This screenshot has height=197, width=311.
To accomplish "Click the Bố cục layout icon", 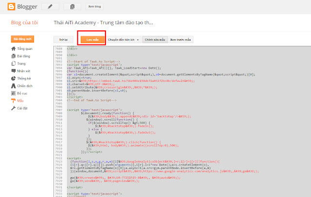I will [x=13, y=93].
